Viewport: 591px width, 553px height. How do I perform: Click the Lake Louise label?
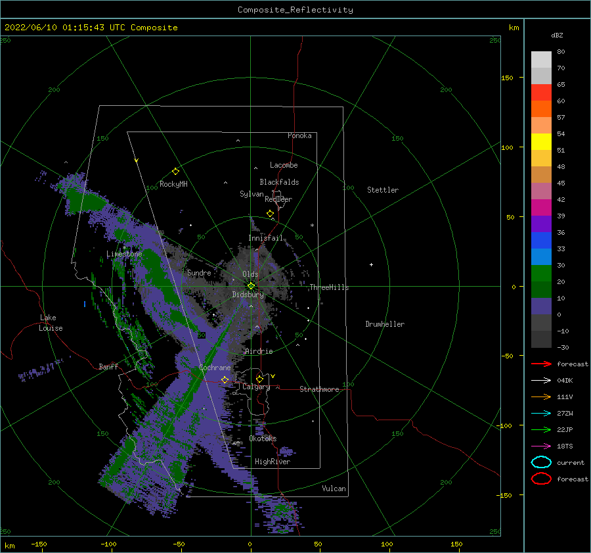click(x=51, y=323)
